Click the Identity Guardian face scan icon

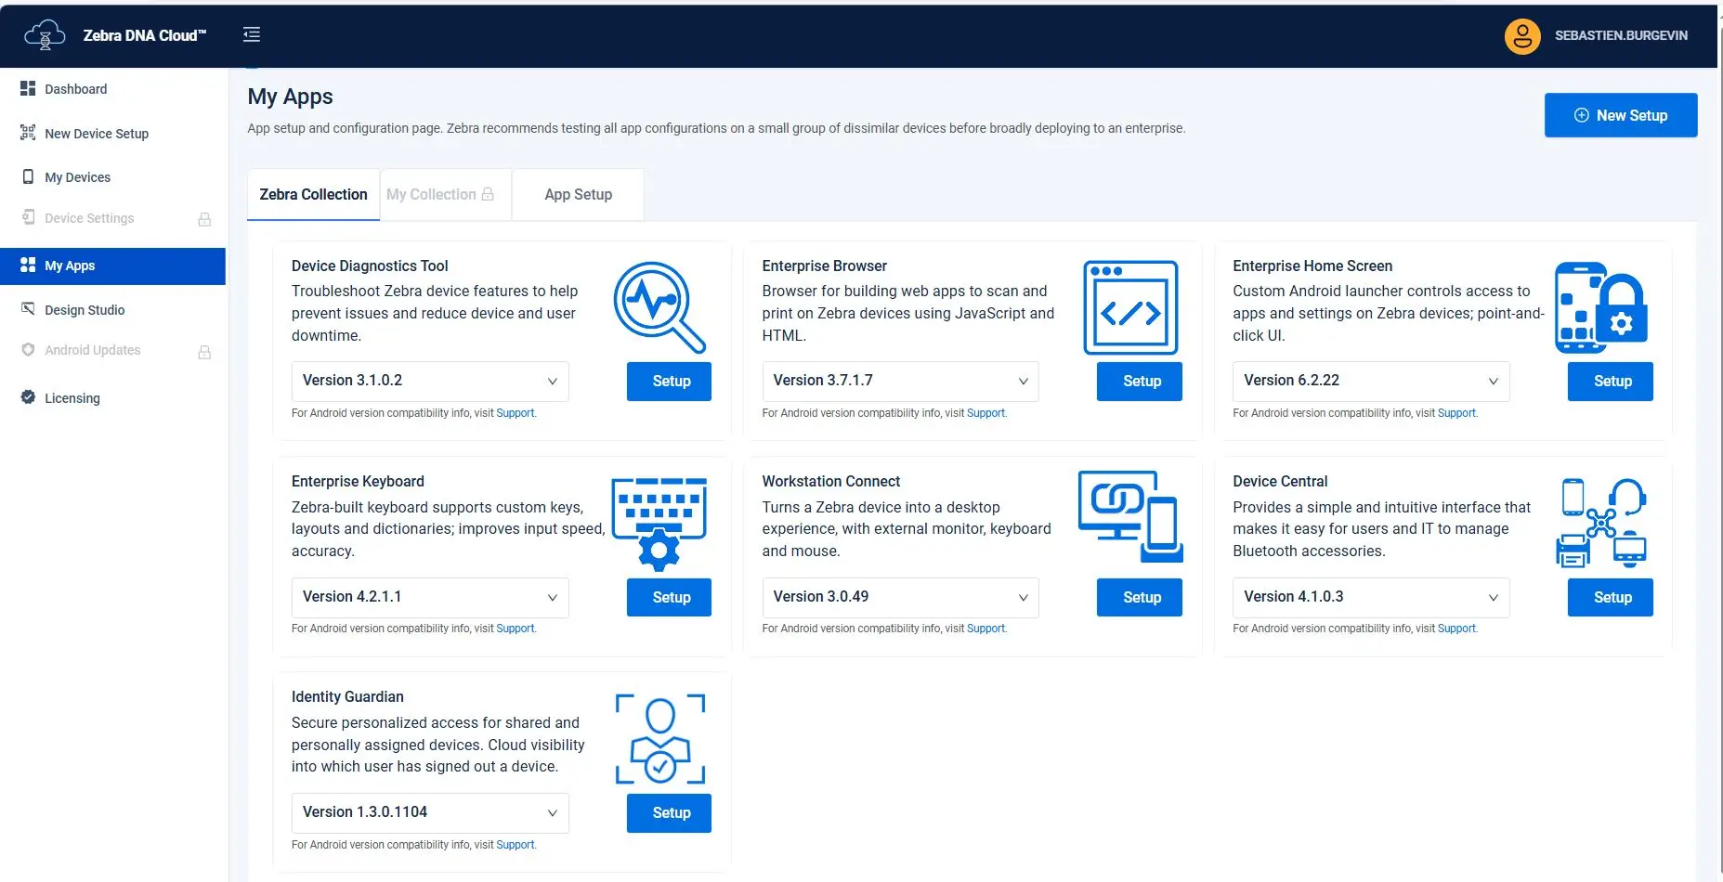[660, 739]
